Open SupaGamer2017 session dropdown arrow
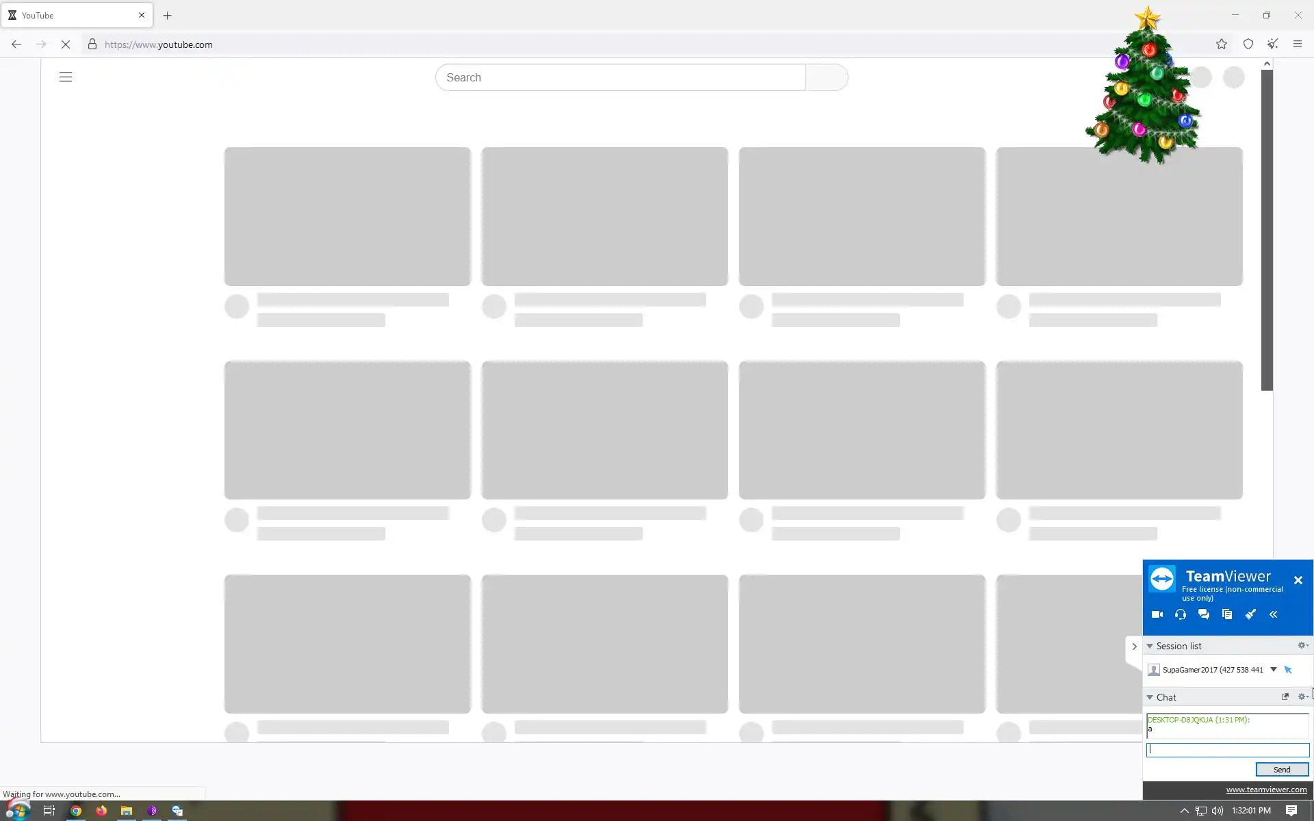The height and width of the screenshot is (821, 1314). pos(1274,669)
